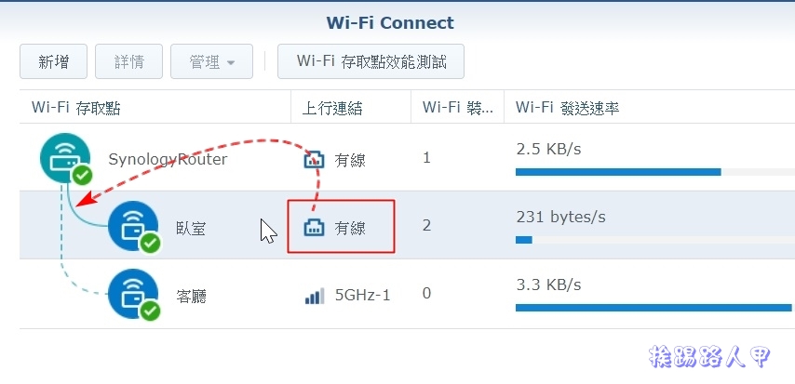Click the 5GHz-1 signal strength icon
Image resolution: width=795 pixels, height=384 pixels.
click(315, 296)
